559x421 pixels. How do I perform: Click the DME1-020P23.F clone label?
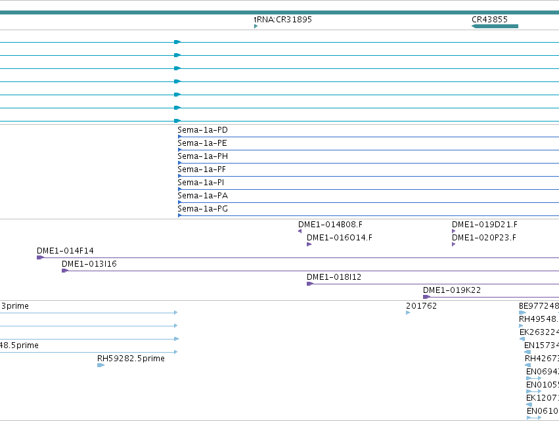pos(483,238)
